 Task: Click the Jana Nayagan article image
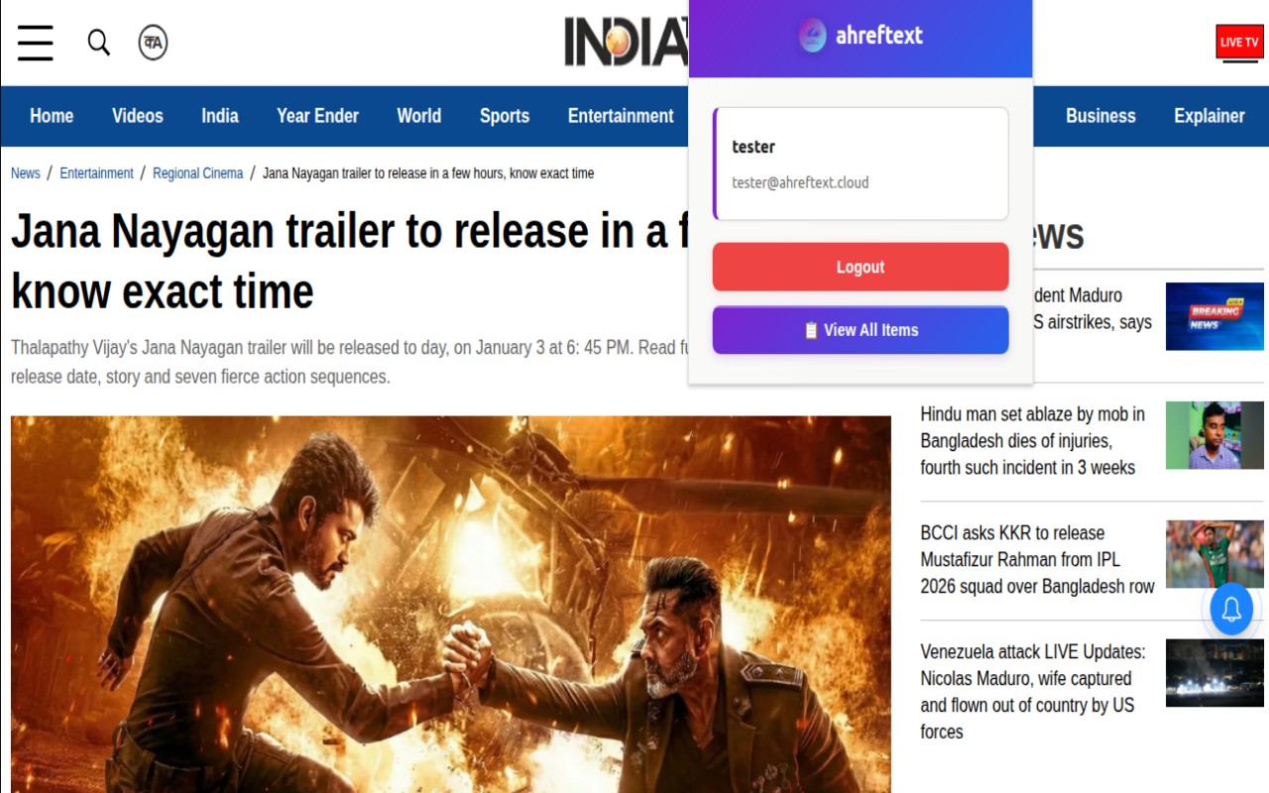(x=451, y=605)
